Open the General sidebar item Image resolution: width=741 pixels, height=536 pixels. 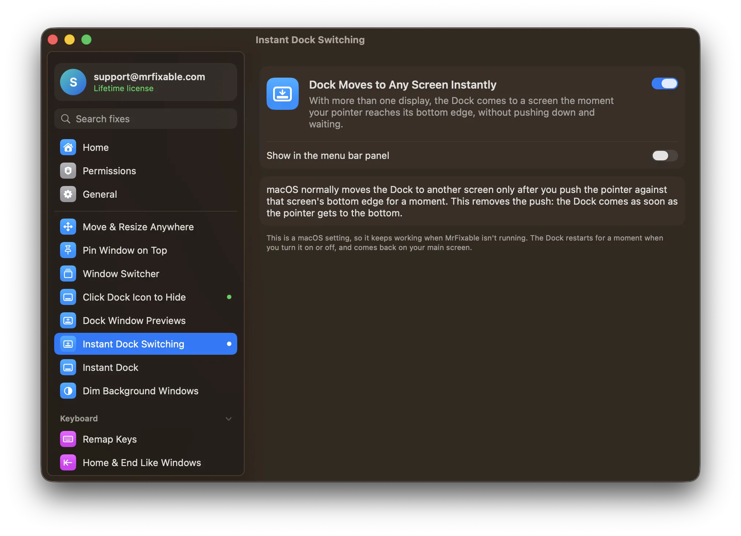(146, 194)
